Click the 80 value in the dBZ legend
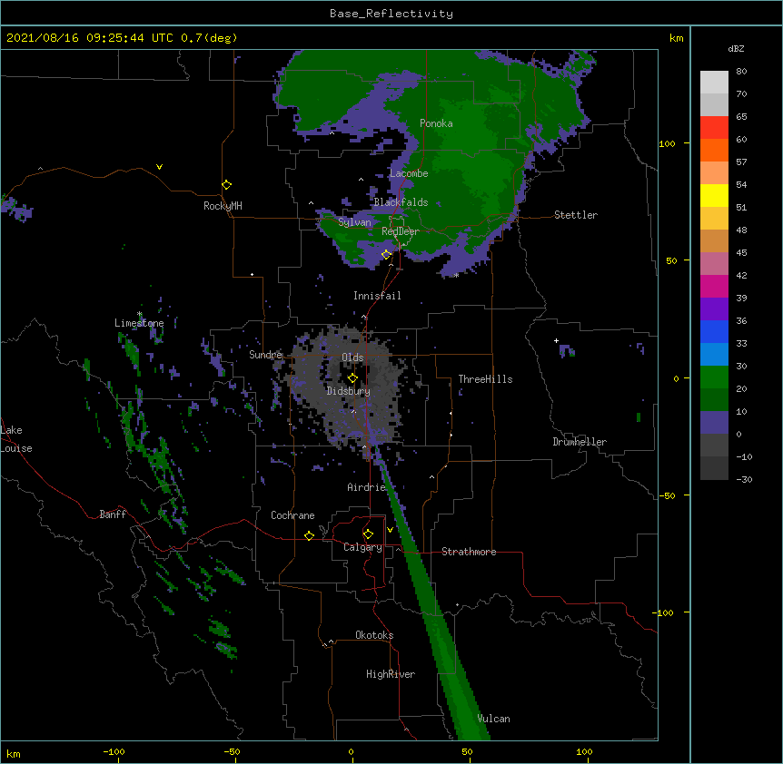 (x=741, y=72)
